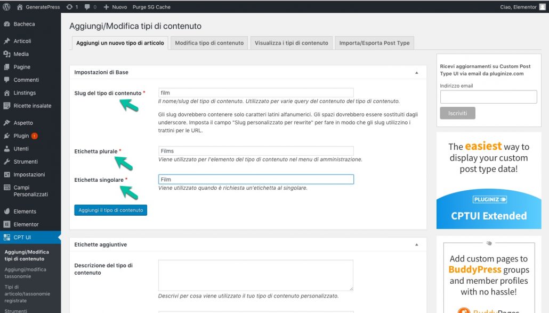Switch to the Visualizza i tipi di contenuto tab
This screenshot has width=549, height=313.
point(292,43)
